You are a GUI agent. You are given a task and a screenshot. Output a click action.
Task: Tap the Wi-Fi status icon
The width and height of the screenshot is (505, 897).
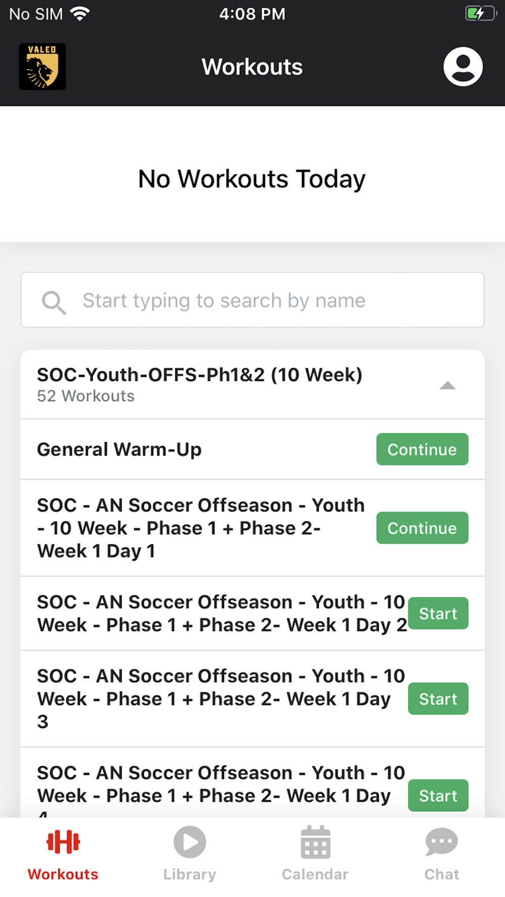click(x=80, y=14)
